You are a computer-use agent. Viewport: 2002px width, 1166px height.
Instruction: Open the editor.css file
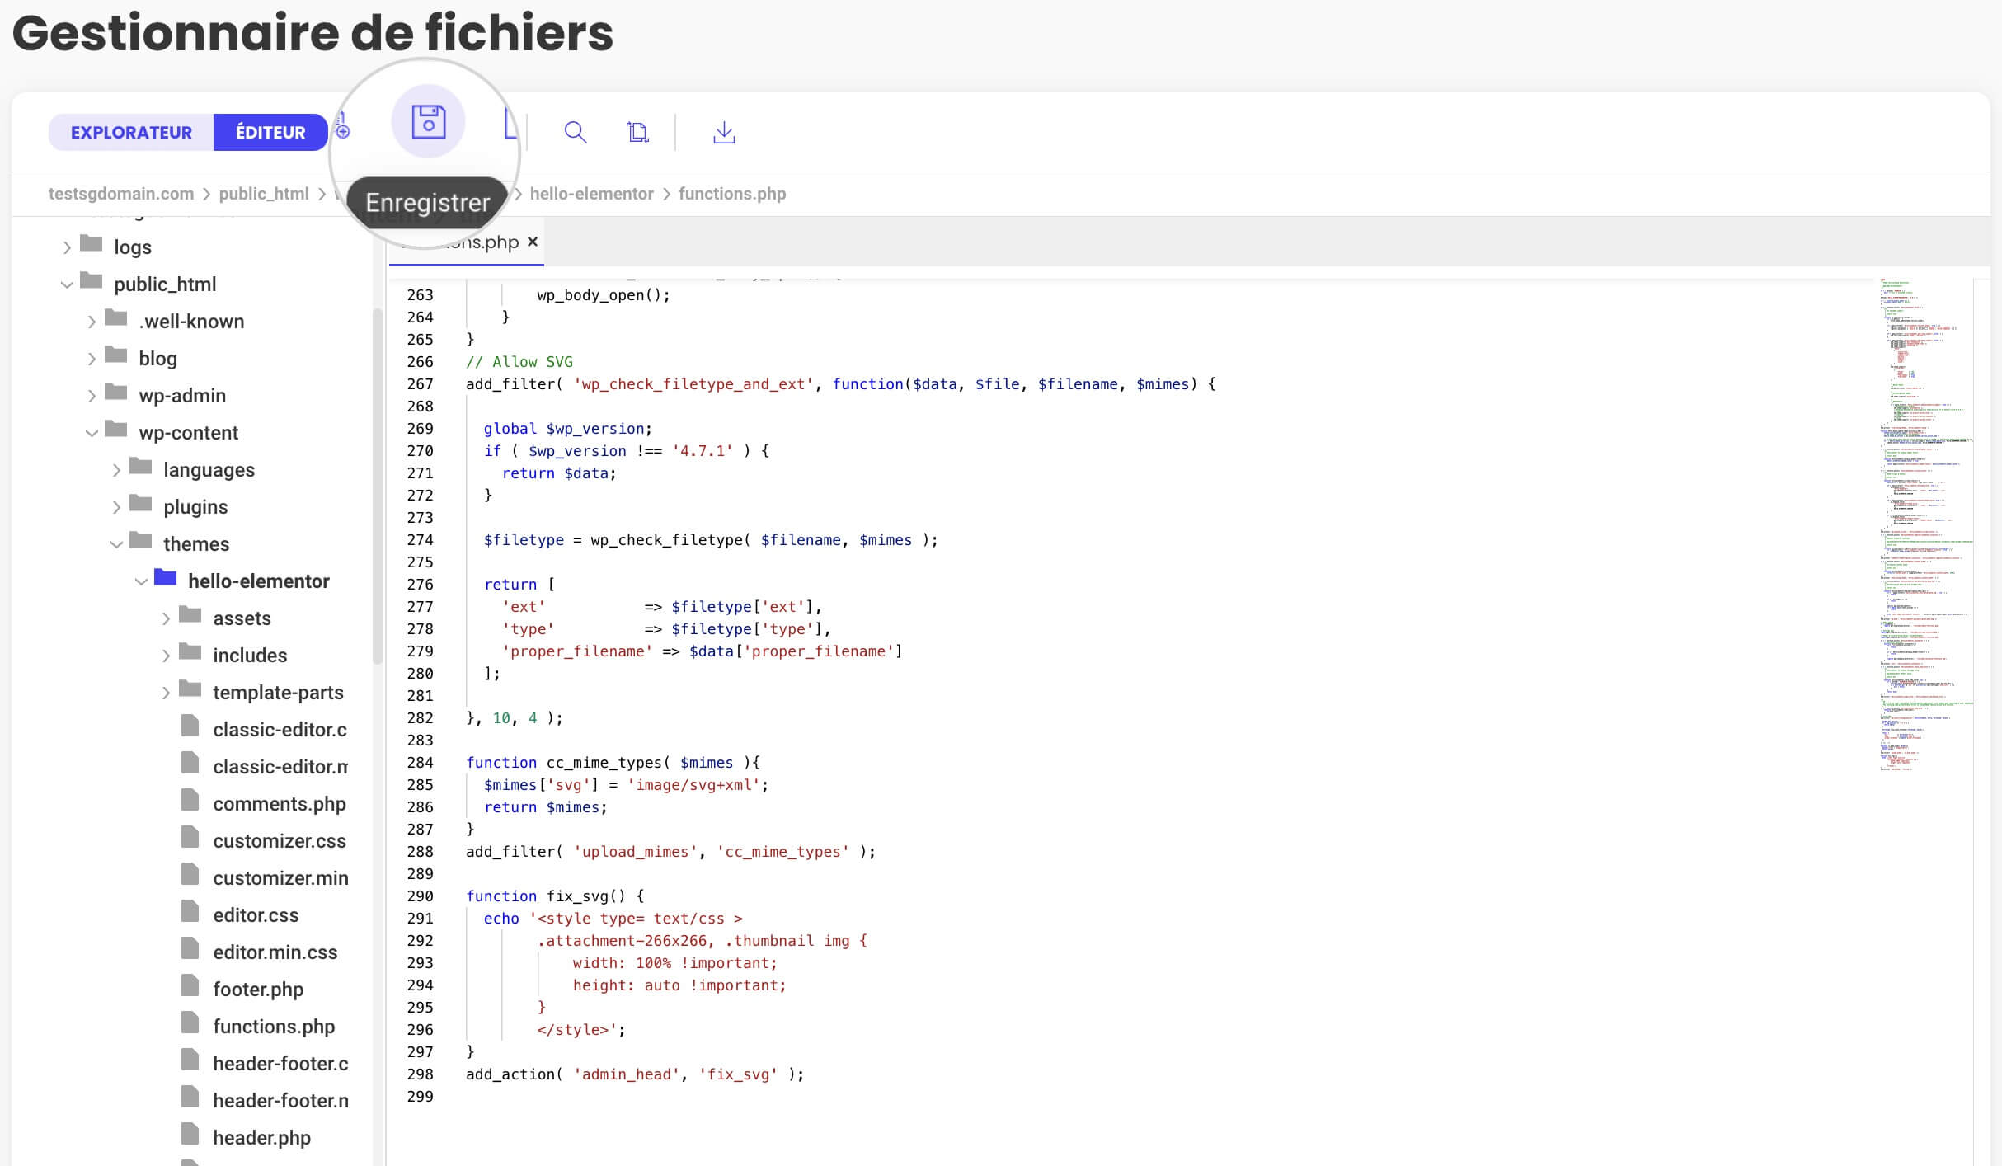[256, 915]
